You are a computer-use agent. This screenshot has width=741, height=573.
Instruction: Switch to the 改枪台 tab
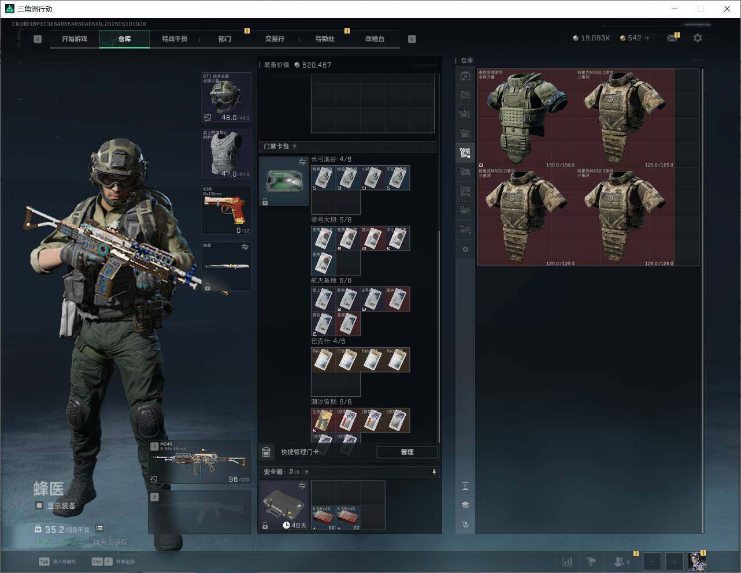tap(375, 39)
